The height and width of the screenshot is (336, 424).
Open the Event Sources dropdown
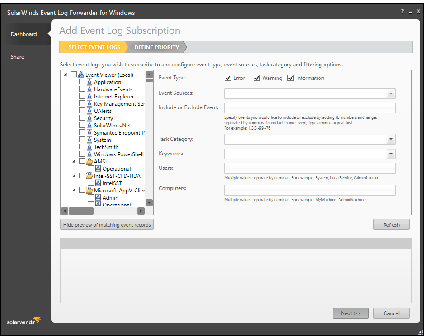click(x=391, y=93)
